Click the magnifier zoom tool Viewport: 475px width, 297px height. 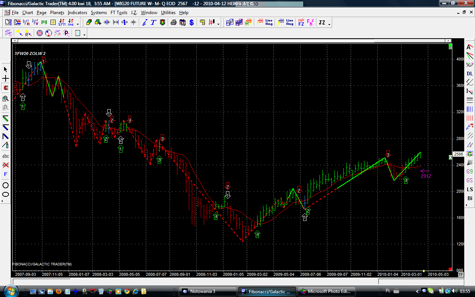click(6, 98)
